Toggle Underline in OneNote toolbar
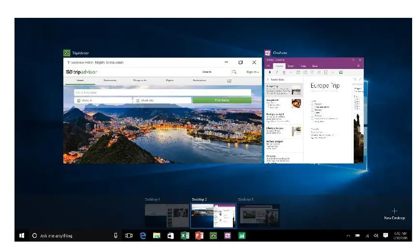The width and height of the screenshot is (416, 244). coord(284,72)
